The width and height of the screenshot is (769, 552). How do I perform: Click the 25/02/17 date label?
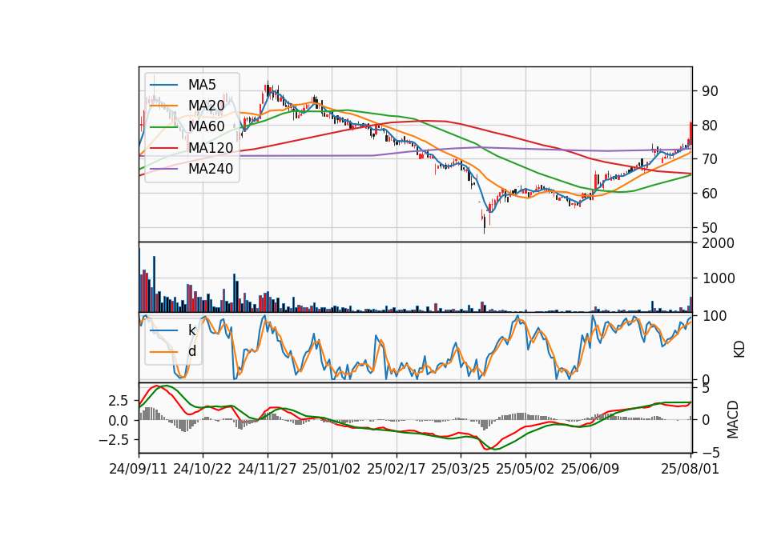[x=397, y=469]
